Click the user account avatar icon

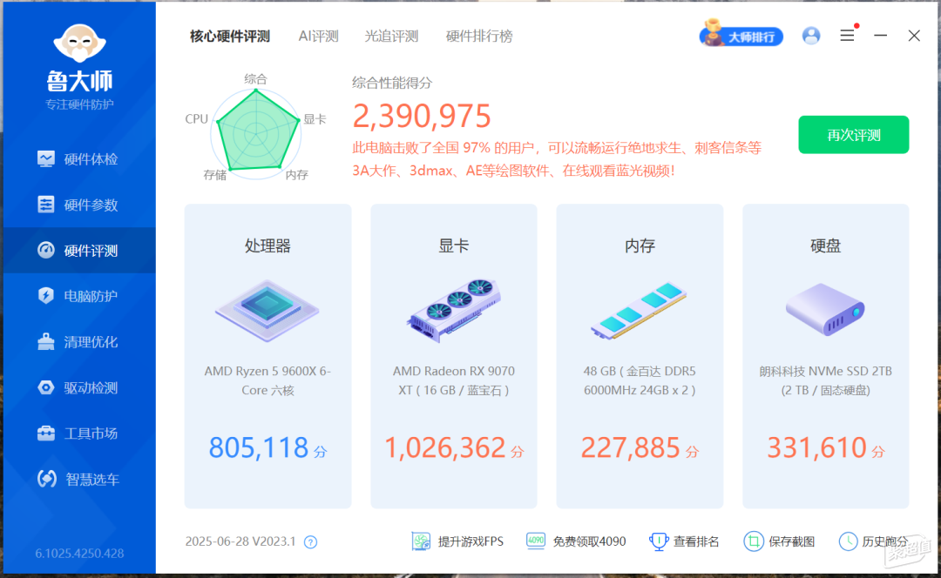(x=811, y=36)
